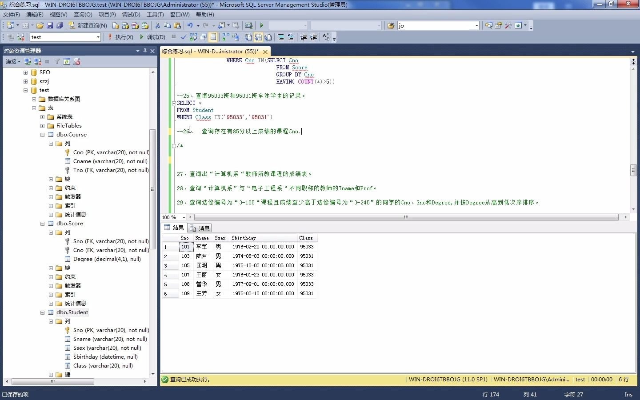Screen dimensions: 640x400
Task: Save the current SQL file
Action: (50, 26)
